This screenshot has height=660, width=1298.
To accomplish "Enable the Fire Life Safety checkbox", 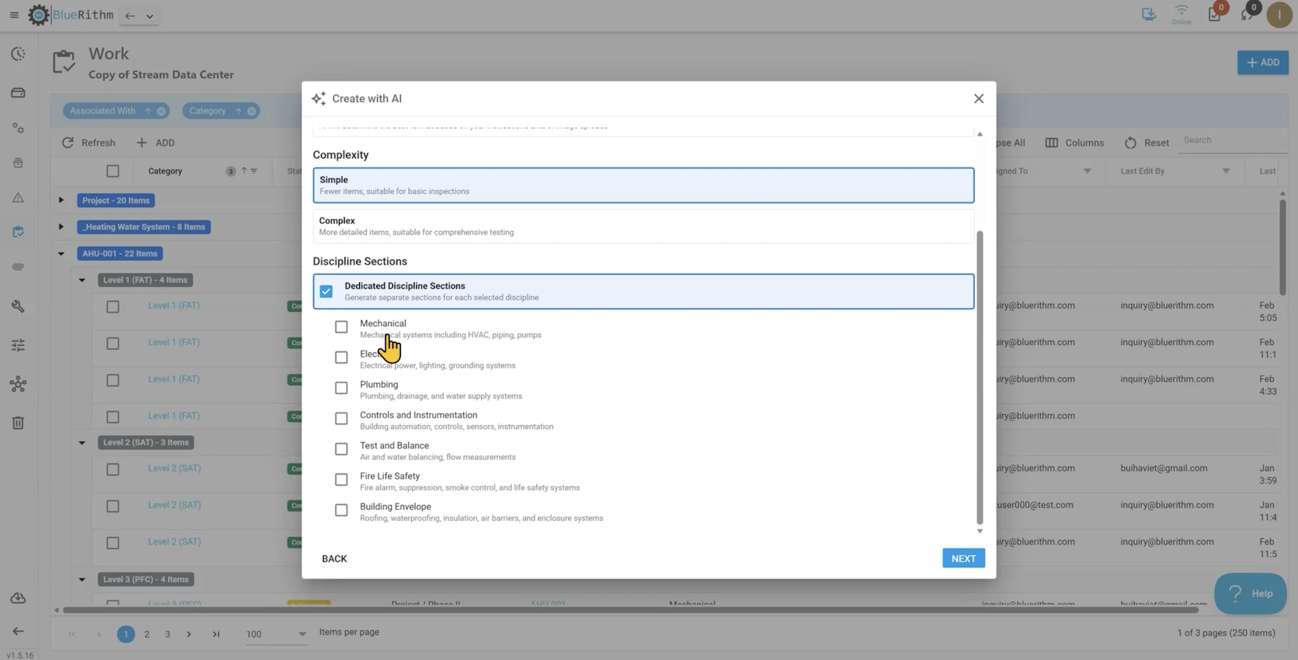I will point(341,480).
